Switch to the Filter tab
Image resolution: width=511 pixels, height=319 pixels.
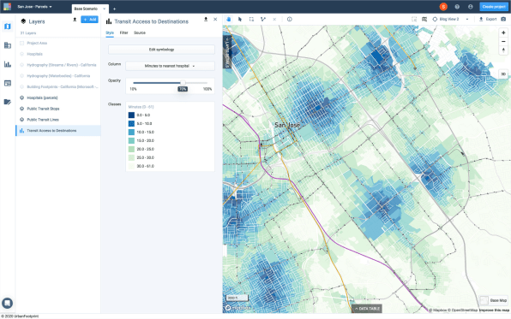point(123,32)
